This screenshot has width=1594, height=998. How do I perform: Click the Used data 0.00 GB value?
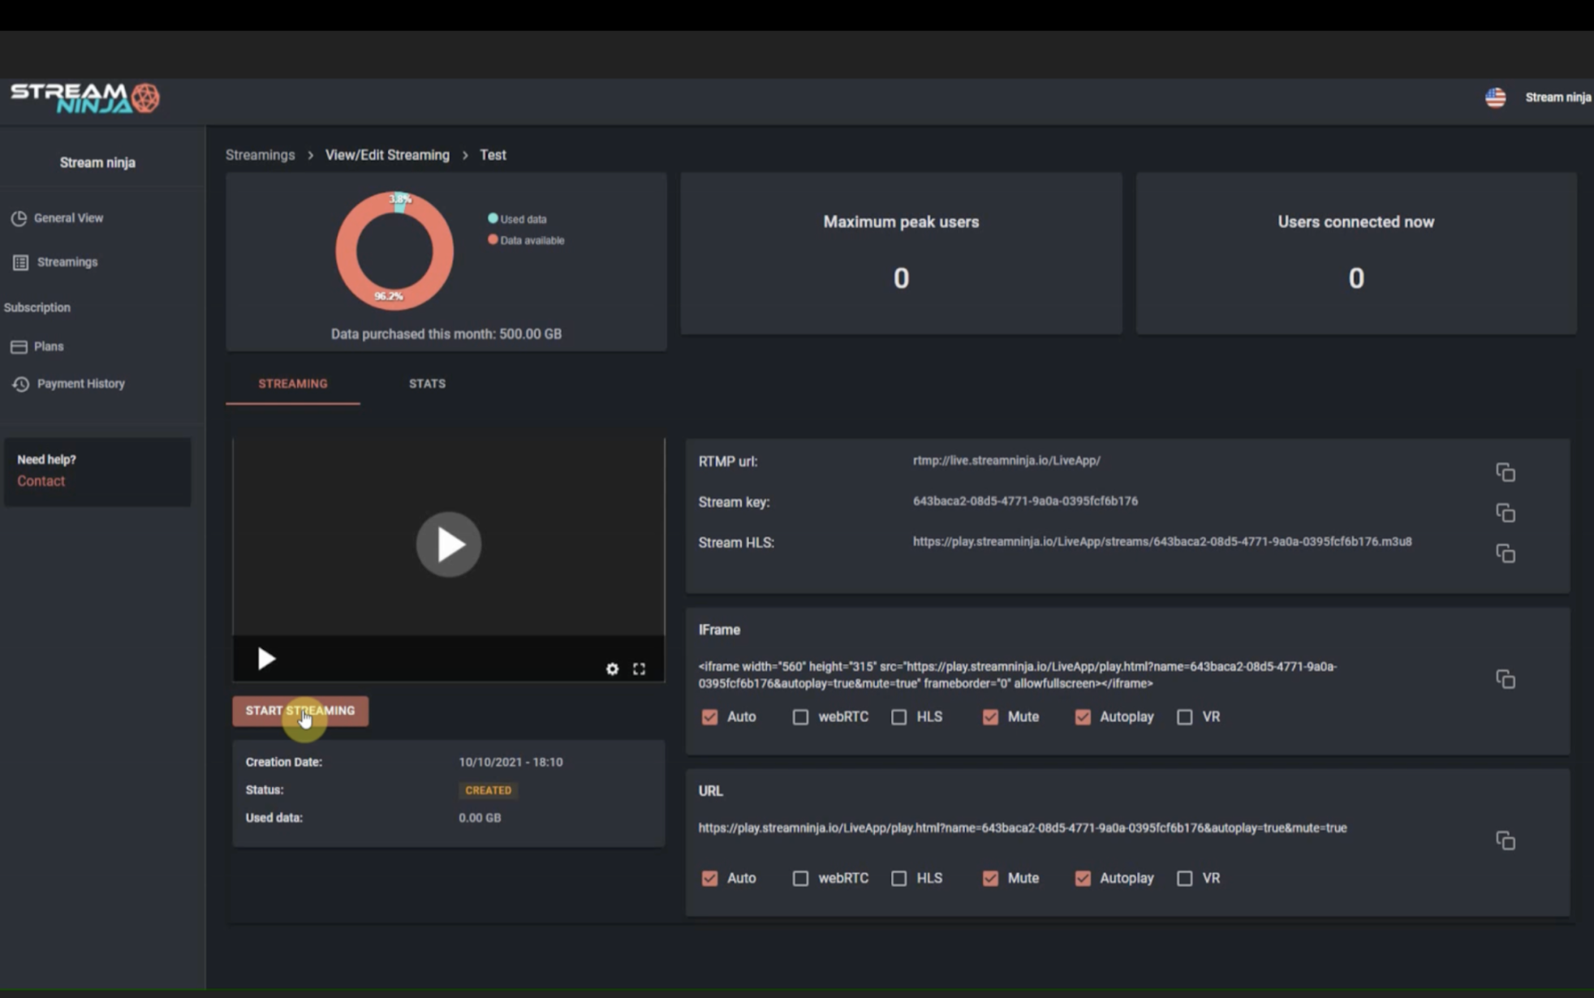[x=480, y=818]
